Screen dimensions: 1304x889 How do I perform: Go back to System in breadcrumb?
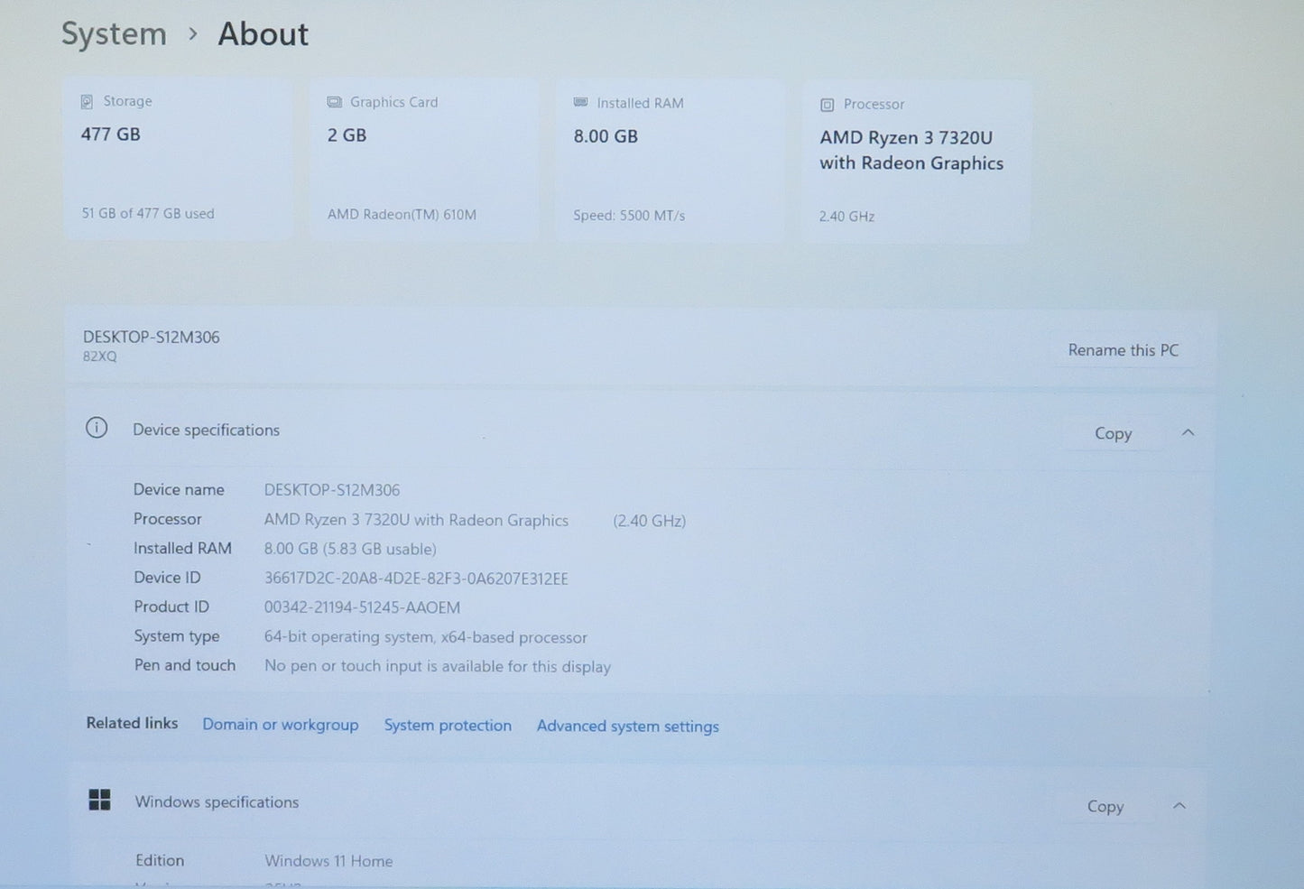coord(114,34)
